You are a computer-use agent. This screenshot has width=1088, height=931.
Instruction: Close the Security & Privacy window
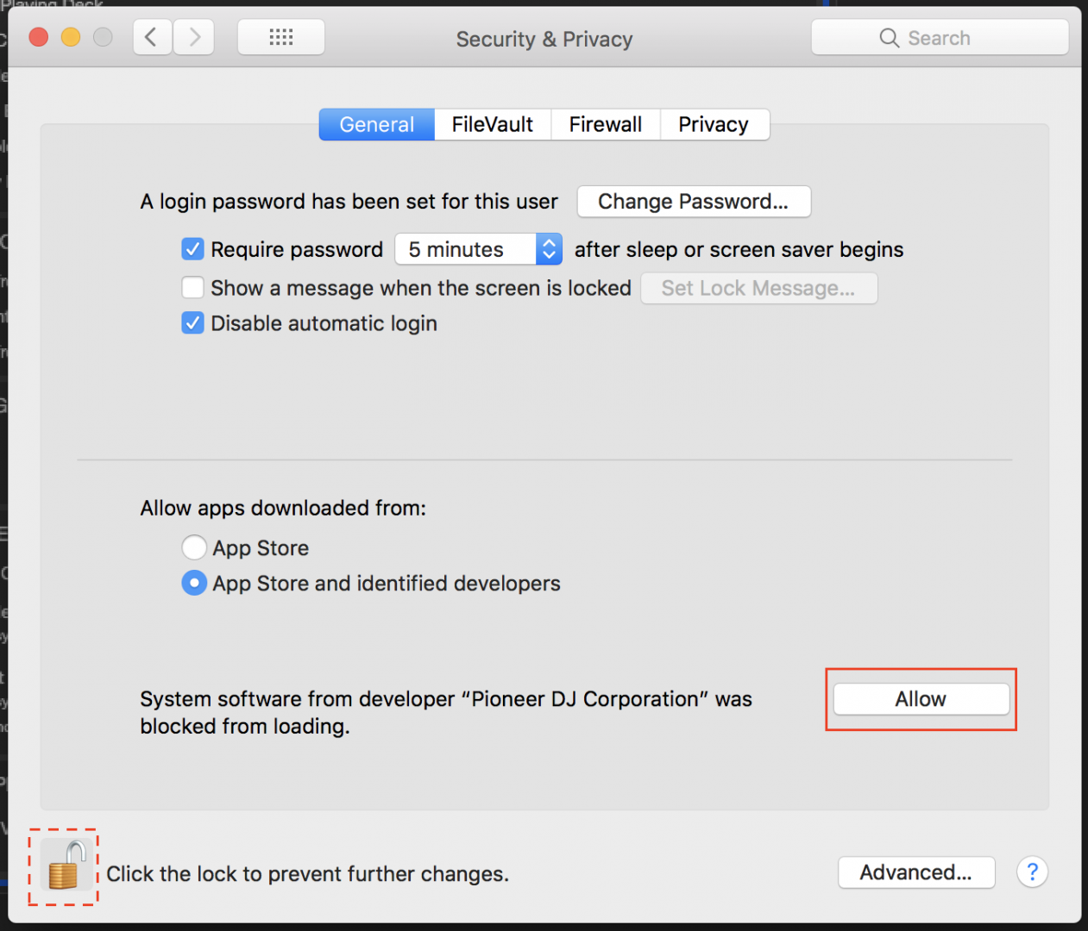click(x=39, y=37)
